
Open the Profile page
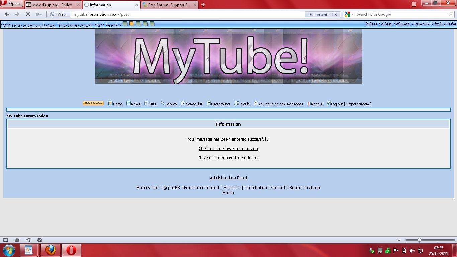pyautogui.click(x=245, y=104)
